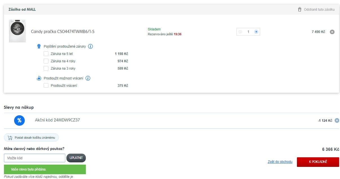Viewport: 340px width, 179px height.
Task: Click the extended return clock icon
Action: 39,78
